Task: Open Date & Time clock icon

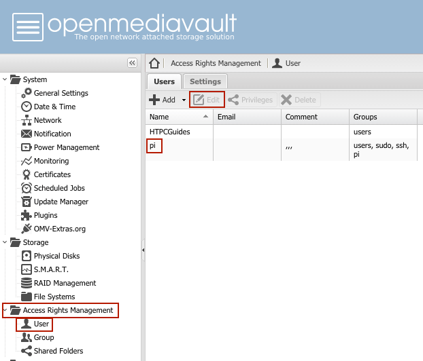Action: [x=27, y=107]
